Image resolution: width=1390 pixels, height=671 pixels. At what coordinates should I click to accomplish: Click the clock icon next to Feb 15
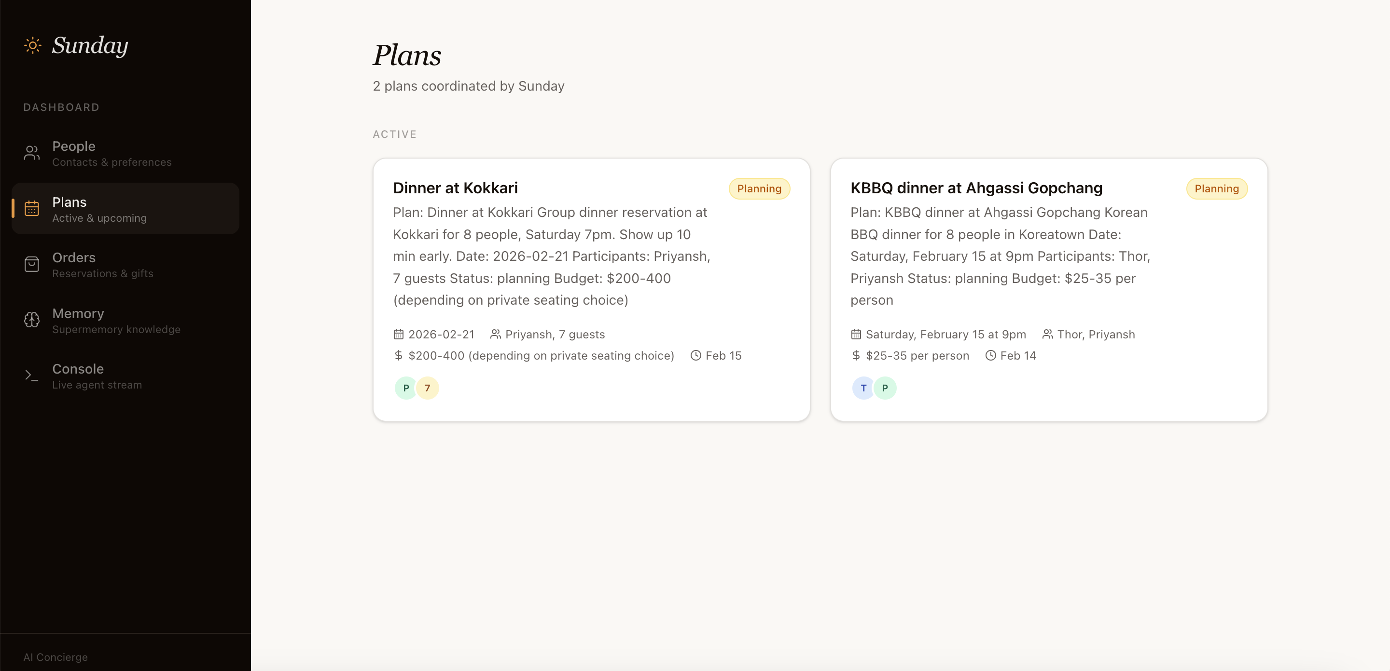click(x=696, y=356)
